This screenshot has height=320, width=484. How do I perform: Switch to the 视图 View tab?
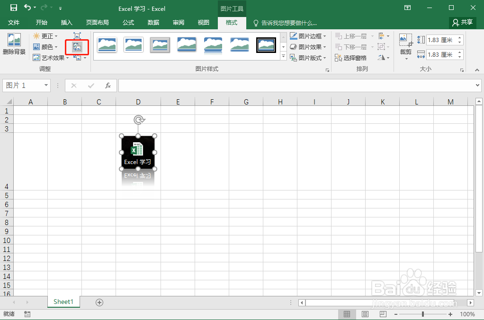(x=204, y=23)
